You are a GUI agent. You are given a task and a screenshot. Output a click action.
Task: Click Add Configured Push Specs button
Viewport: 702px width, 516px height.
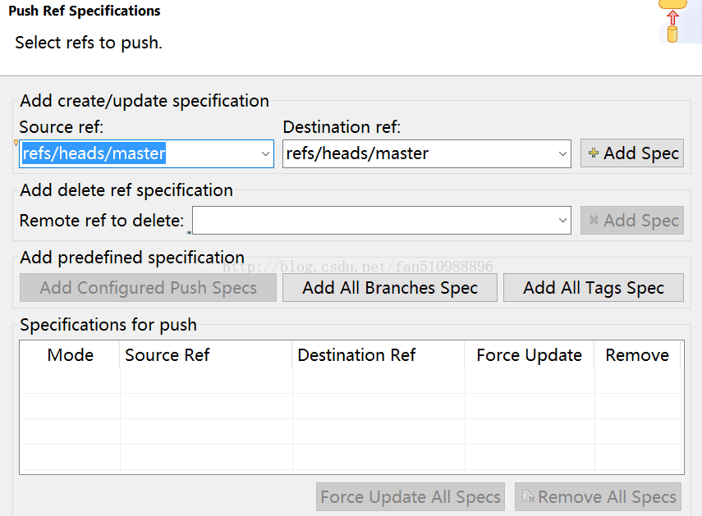[x=148, y=287]
